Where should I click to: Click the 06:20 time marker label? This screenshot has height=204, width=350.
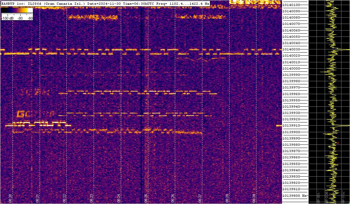[10, 198]
